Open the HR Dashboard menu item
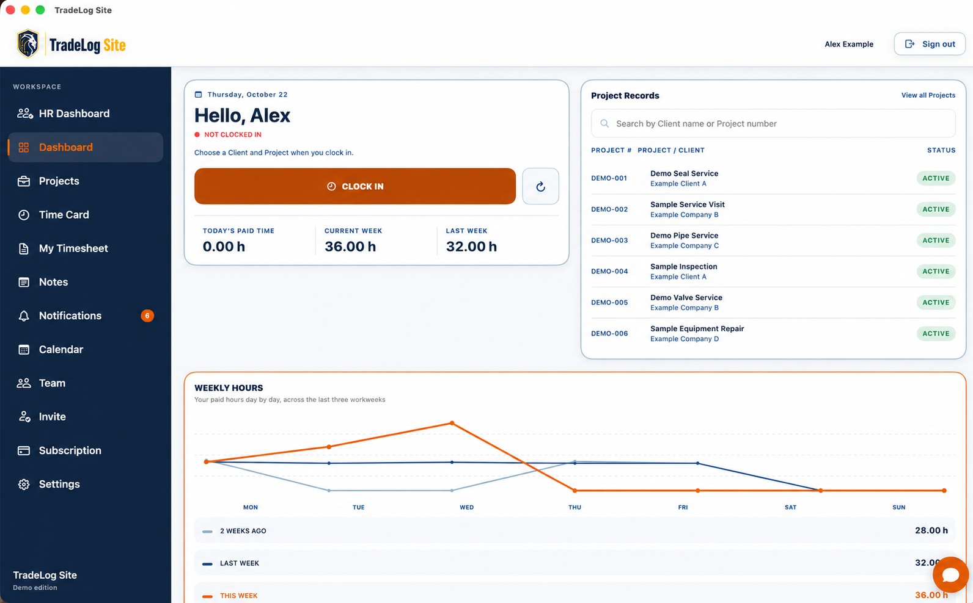This screenshot has width=973, height=603. pos(86,114)
